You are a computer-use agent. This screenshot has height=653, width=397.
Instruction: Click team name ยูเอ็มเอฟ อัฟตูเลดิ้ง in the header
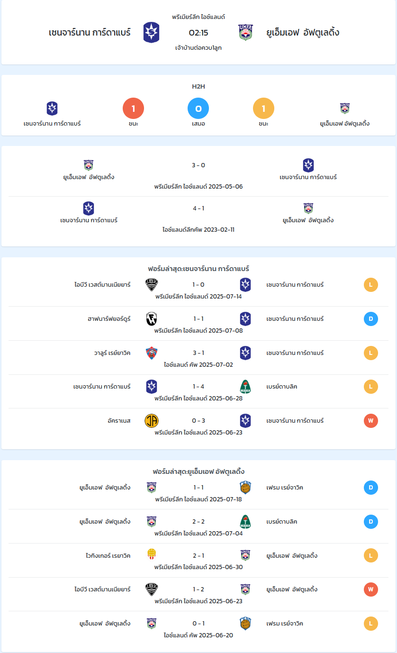click(303, 33)
